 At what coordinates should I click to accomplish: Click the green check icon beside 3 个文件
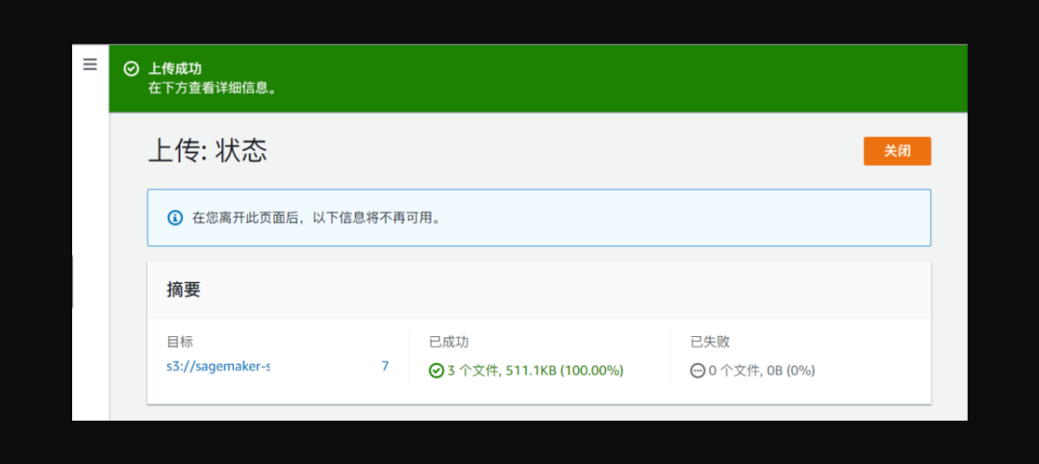(436, 371)
